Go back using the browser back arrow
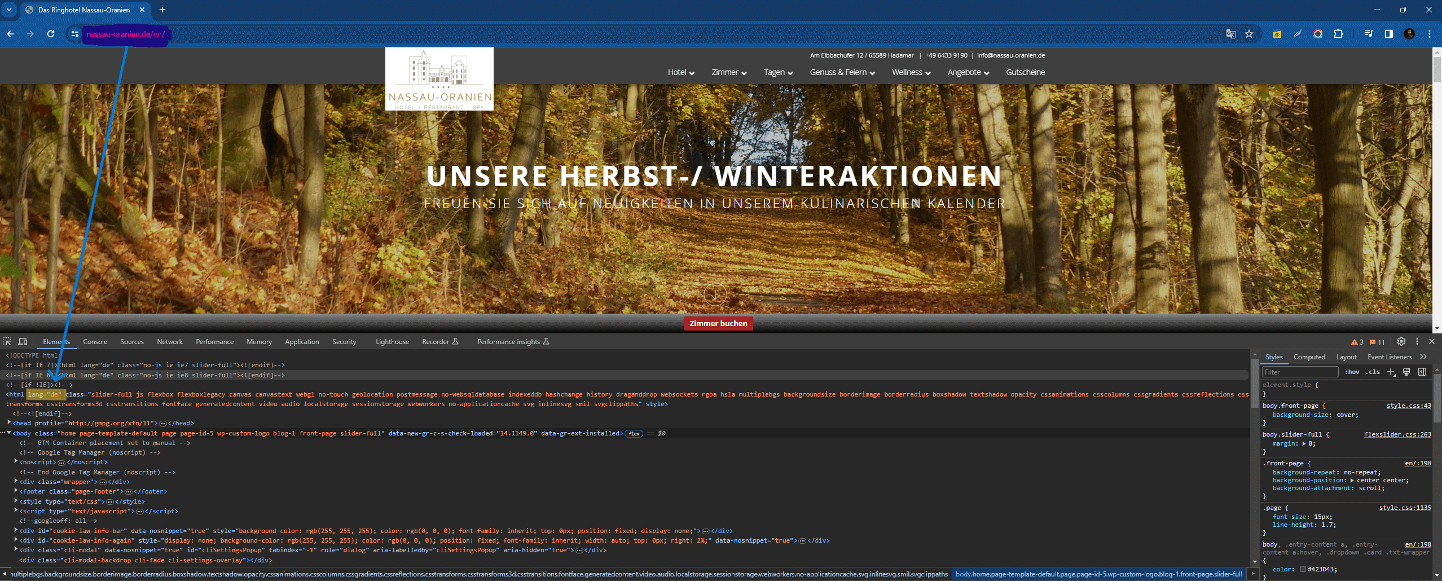This screenshot has width=1442, height=581. coord(10,34)
